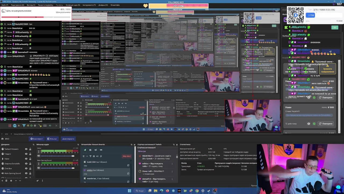Viewport: 344px width, 194px height.
Task: Open the megaphone icon tab in Streamlabs events
Action: [96, 150]
